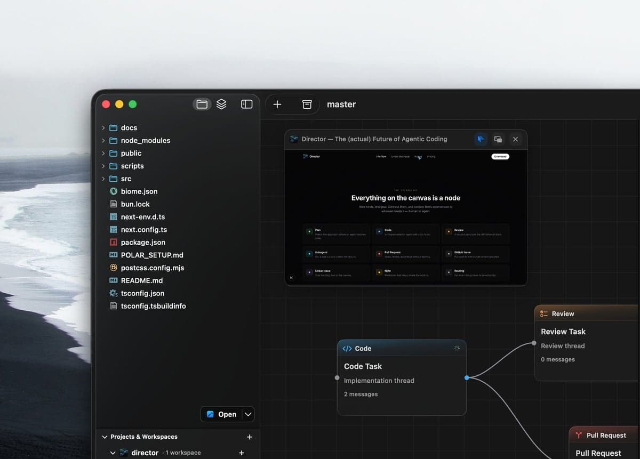Select the file explorer folder icon in sidebar header
This screenshot has height=459, width=640.
[x=202, y=104]
